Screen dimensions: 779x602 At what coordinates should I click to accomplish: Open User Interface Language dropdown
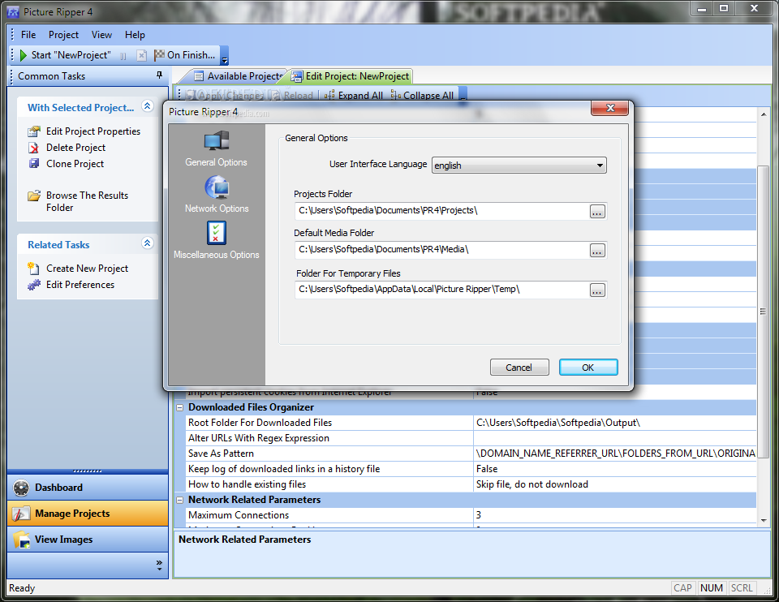click(x=519, y=166)
